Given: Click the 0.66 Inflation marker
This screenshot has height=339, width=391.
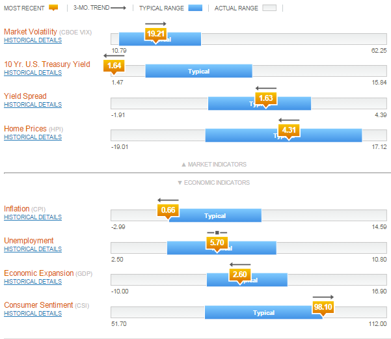Looking at the screenshot, I should [x=169, y=210].
